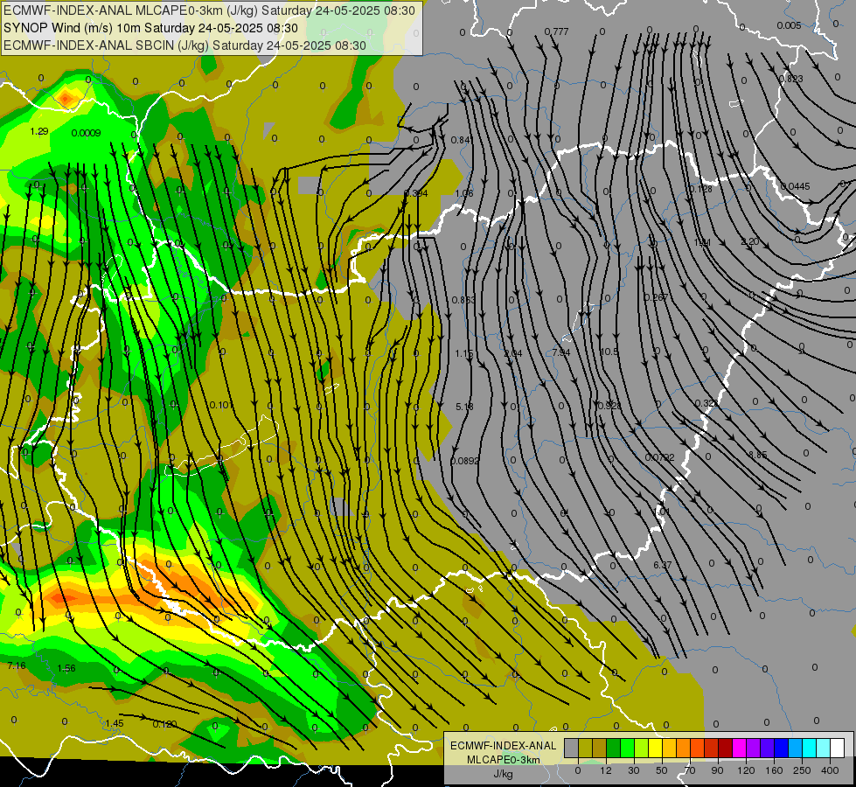Click the MLCAPE0-3km title line at top

(209, 10)
